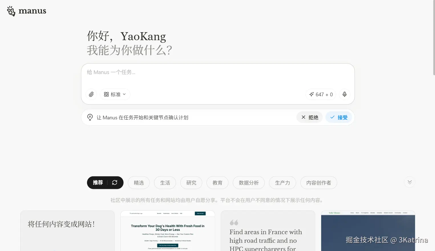Click the page vertical scrollbar
This screenshot has height=251, width=435.
434,38
